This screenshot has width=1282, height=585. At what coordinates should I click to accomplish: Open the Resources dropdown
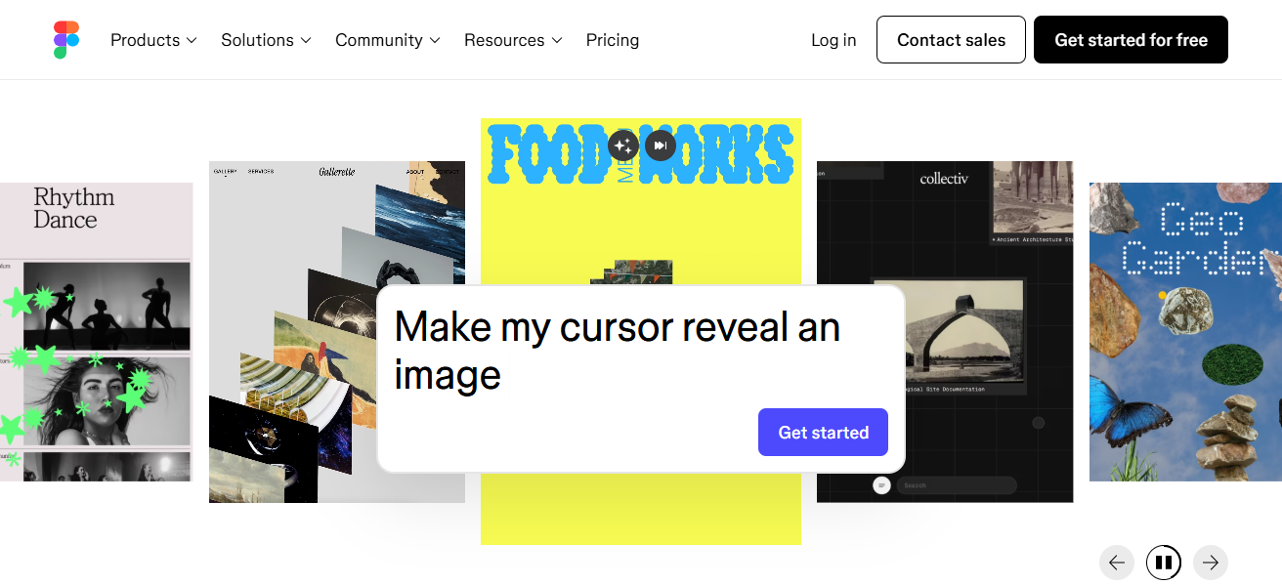click(x=513, y=40)
